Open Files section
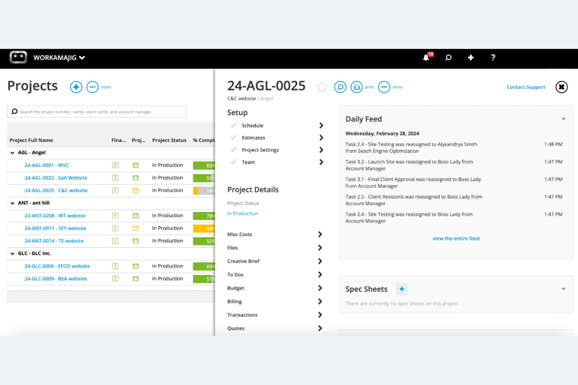Viewport: 578px width, 385px height. [275, 248]
